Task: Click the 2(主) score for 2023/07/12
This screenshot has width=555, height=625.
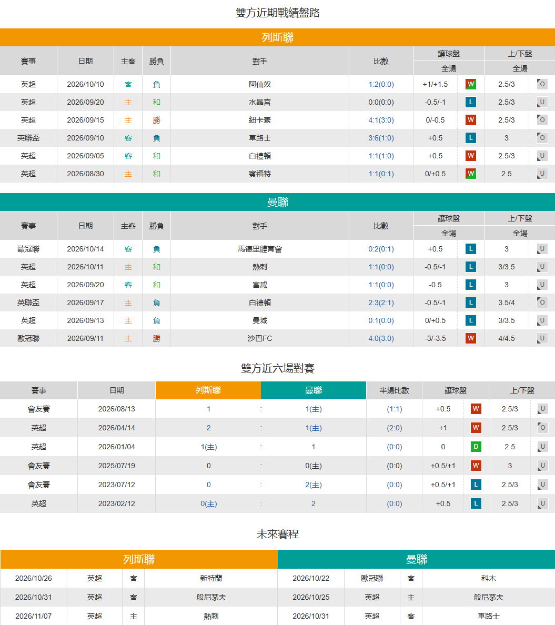Action: 314,485
